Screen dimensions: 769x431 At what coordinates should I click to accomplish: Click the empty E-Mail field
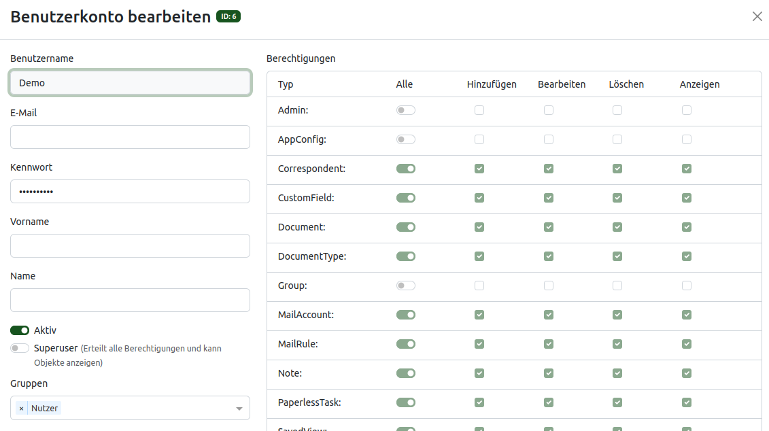pyautogui.click(x=130, y=137)
